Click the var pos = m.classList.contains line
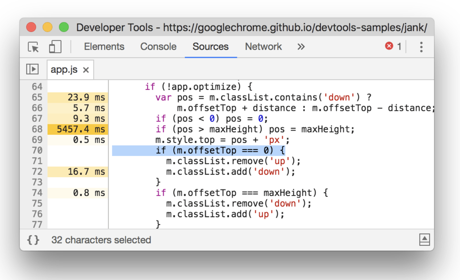460x280 pixels. click(263, 97)
